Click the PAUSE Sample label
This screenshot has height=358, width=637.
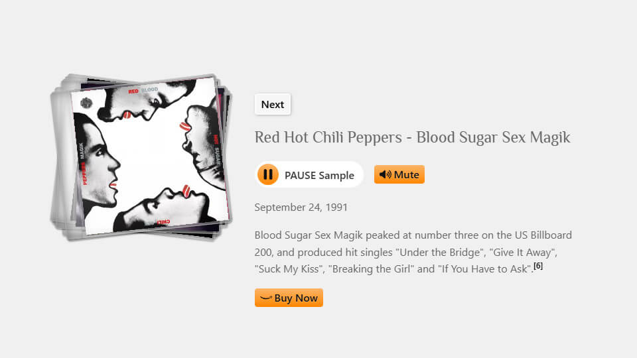319,175
